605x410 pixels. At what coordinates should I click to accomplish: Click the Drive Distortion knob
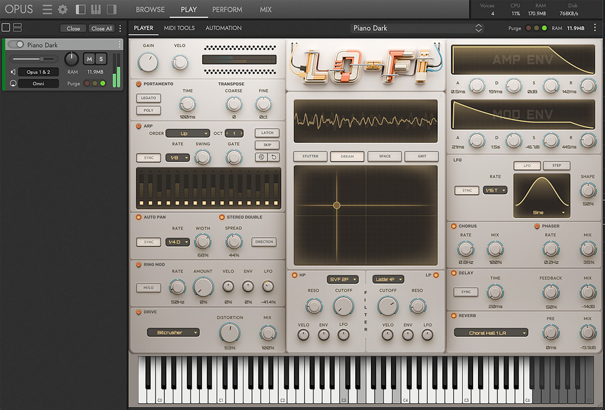(229, 333)
